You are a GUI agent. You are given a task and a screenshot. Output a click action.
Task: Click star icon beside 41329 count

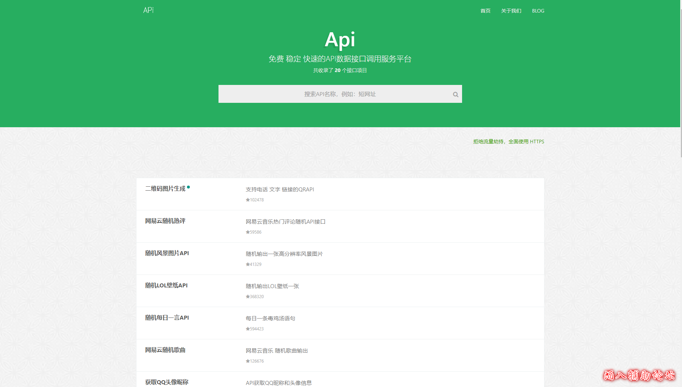[x=248, y=264]
